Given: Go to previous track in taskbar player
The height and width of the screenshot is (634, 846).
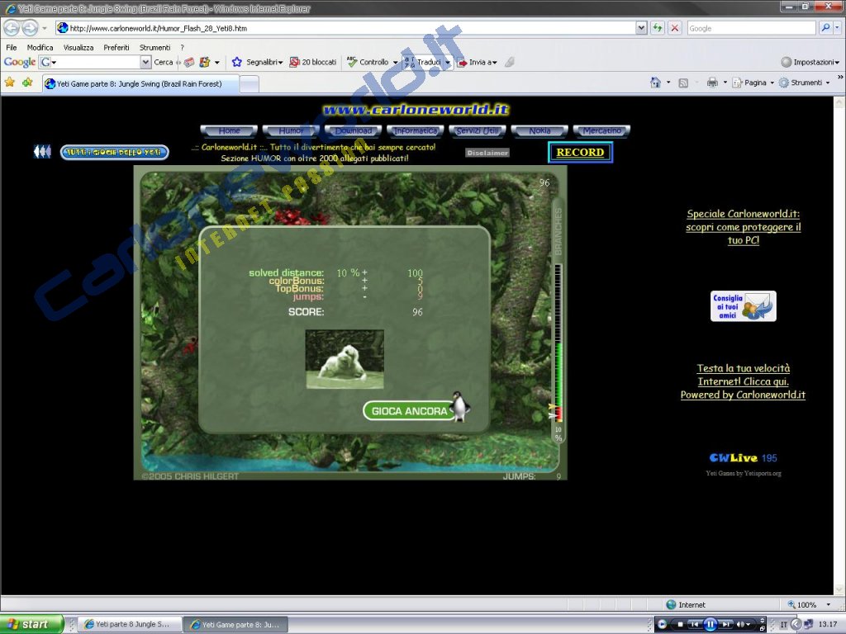Looking at the screenshot, I should click(694, 624).
